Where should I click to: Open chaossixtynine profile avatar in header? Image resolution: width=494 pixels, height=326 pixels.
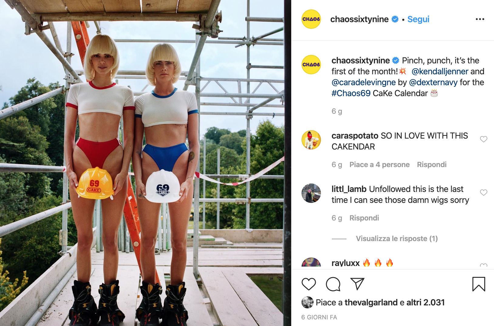click(x=311, y=19)
